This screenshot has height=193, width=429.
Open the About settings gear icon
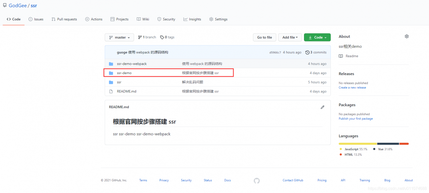(x=407, y=36)
